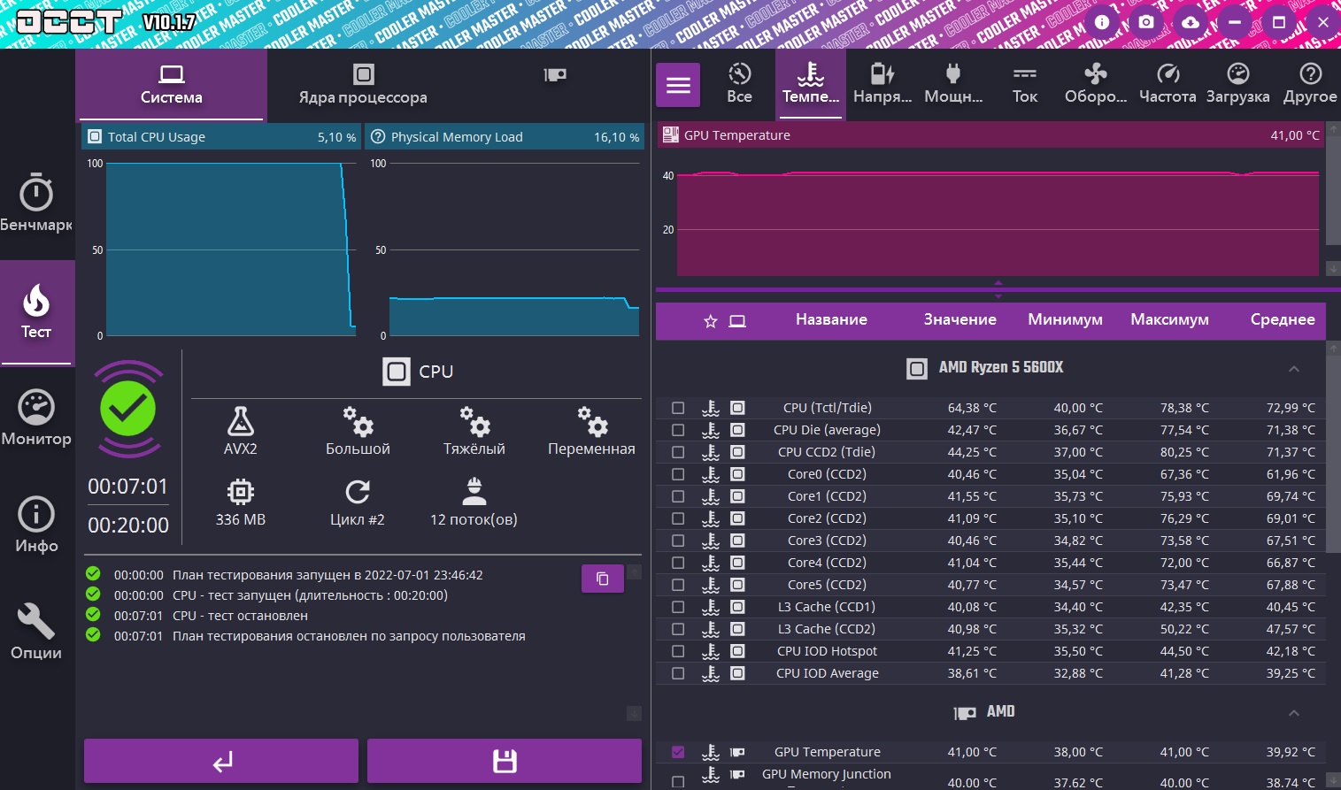Check the Core3 (CCD2) row checkbox
The width and height of the screenshot is (1341, 790).
pyautogui.click(x=678, y=541)
